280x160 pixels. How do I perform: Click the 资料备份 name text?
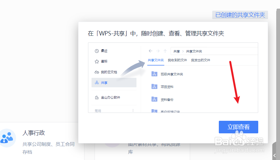click(x=167, y=100)
